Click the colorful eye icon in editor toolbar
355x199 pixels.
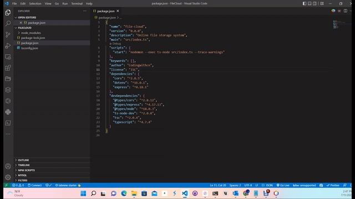point(333,11)
